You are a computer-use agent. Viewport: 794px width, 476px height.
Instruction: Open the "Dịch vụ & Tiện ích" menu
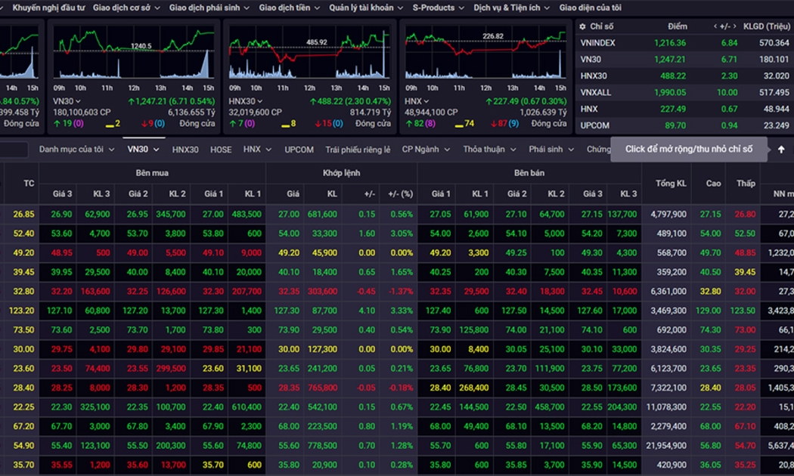(x=511, y=8)
